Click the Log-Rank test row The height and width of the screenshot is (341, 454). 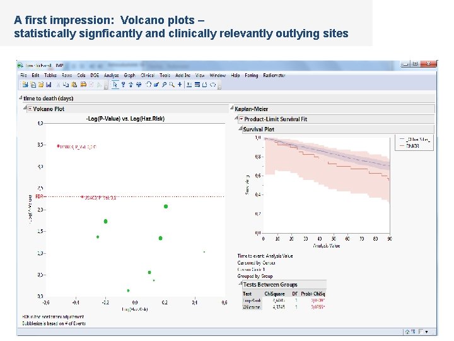[284, 301]
